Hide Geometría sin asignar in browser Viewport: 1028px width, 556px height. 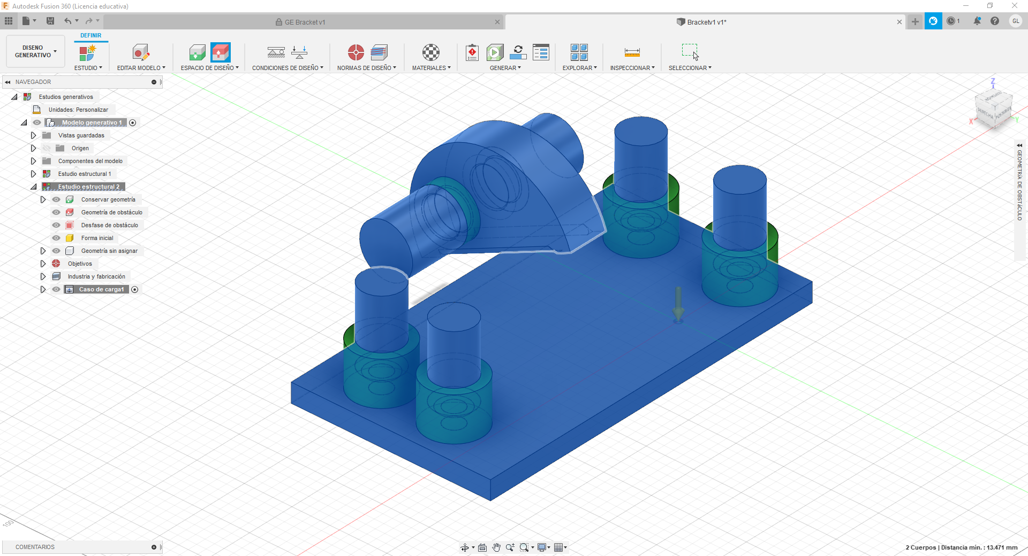pyautogui.click(x=56, y=251)
